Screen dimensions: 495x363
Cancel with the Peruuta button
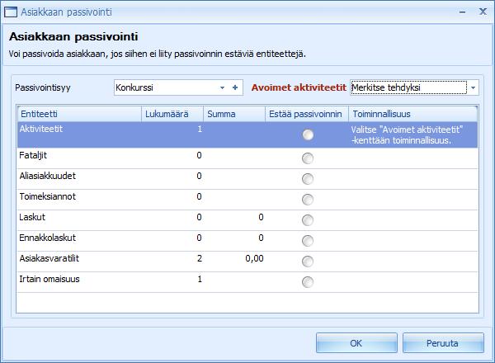(443, 343)
